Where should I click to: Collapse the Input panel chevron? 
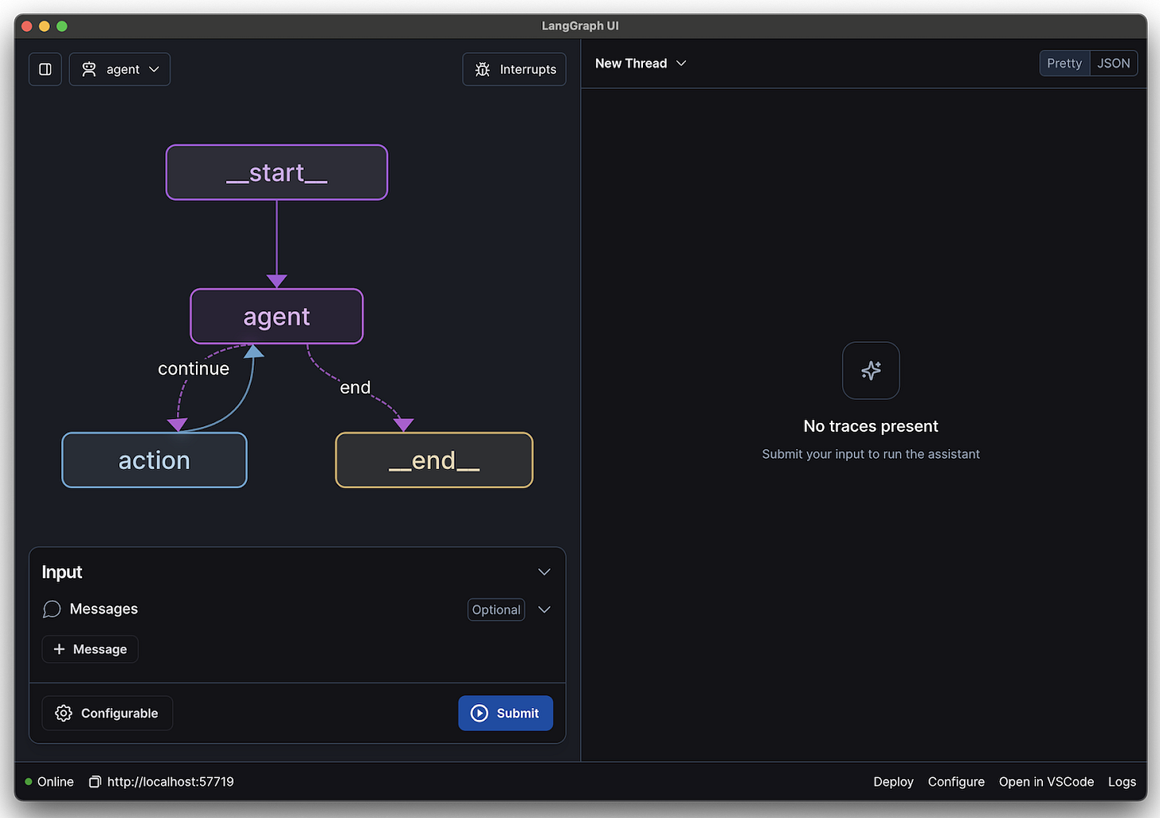(544, 572)
